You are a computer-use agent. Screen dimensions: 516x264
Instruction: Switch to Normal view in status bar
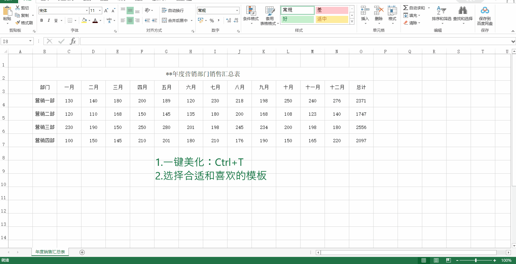point(424,260)
